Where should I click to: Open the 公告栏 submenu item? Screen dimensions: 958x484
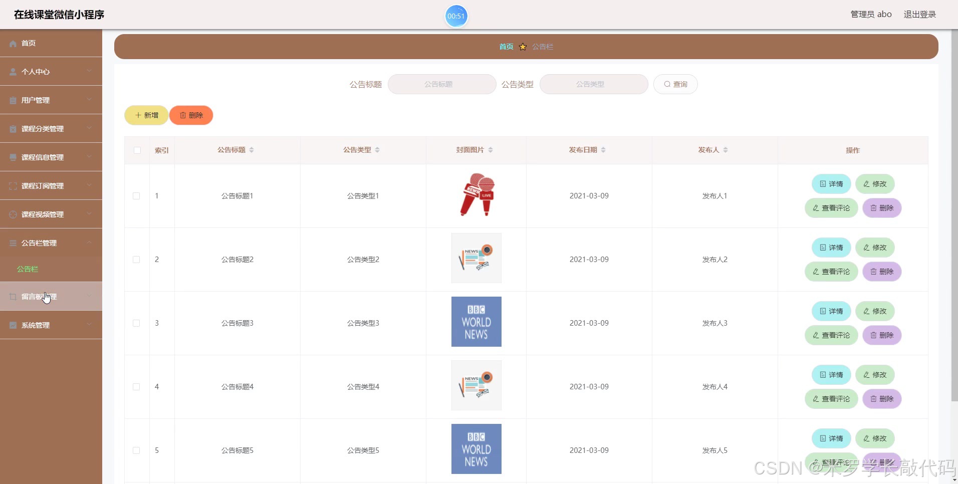point(28,269)
